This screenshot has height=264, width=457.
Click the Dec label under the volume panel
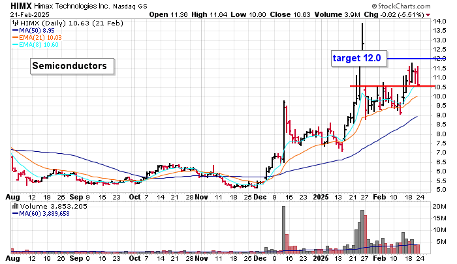point(260,258)
